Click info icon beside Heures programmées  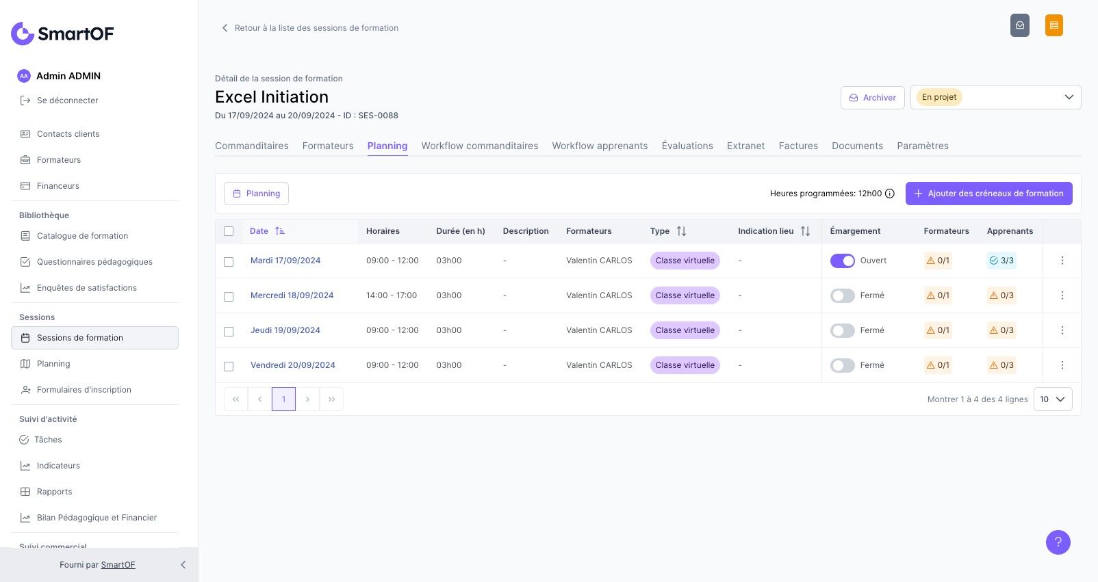pos(890,194)
